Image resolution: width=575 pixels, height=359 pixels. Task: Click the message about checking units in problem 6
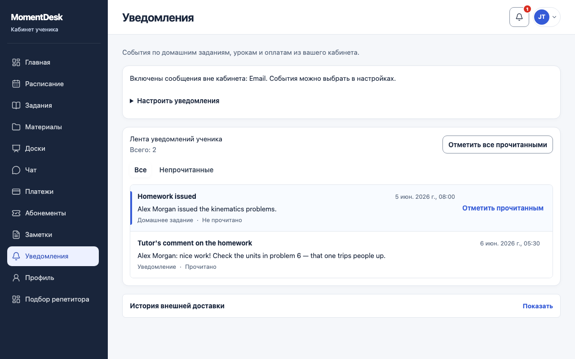click(x=261, y=256)
